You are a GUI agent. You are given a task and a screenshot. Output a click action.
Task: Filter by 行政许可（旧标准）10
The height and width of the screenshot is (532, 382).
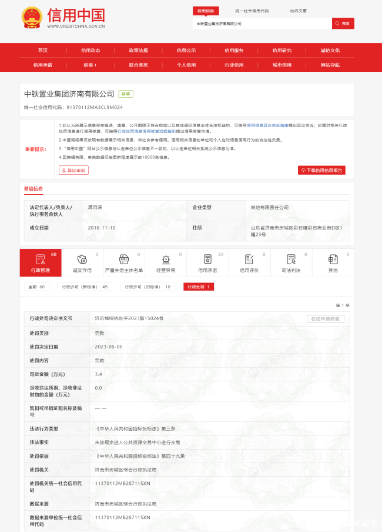148,287
